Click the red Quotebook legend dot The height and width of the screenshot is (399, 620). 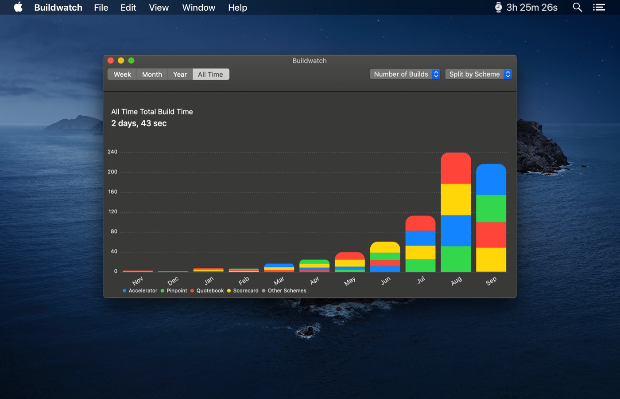tap(192, 291)
